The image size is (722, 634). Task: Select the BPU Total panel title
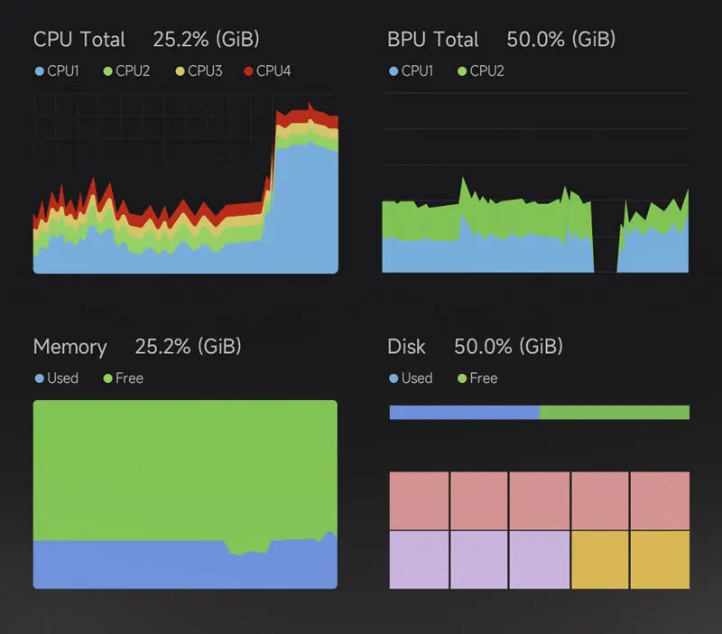point(433,40)
